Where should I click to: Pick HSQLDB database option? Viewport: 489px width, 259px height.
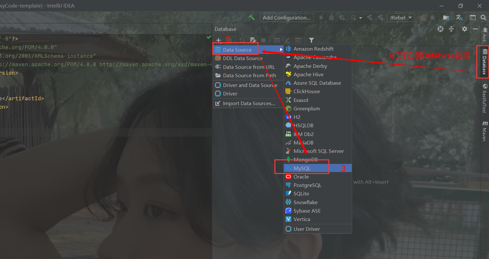[318, 125]
